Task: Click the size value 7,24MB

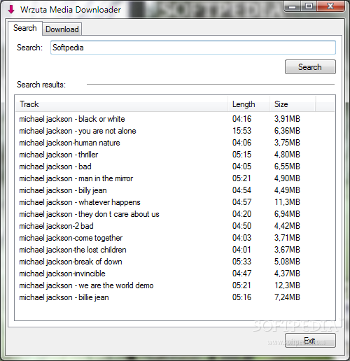Action: [287, 297]
